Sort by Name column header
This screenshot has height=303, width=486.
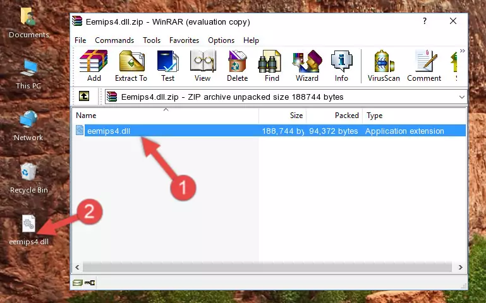tap(166, 116)
